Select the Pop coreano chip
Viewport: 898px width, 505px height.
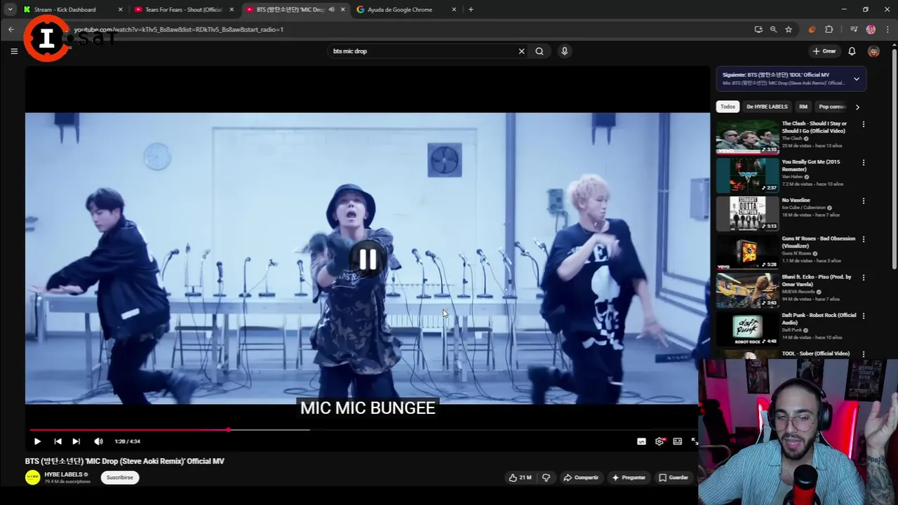[832, 107]
